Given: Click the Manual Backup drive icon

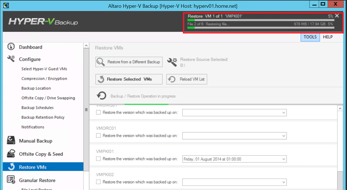Looking at the screenshot, I should pyautogui.click(x=11, y=140).
